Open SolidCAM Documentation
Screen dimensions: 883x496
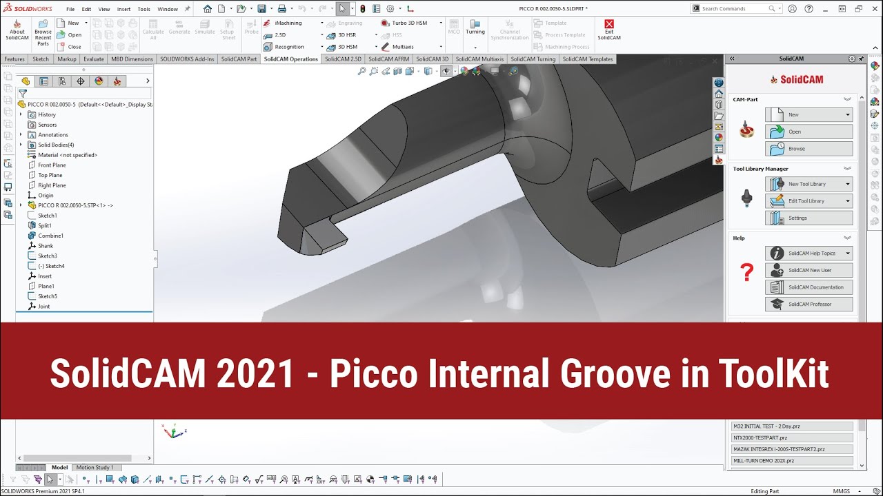[x=808, y=287]
